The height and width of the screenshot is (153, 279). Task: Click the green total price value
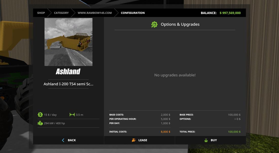[x=234, y=132]
